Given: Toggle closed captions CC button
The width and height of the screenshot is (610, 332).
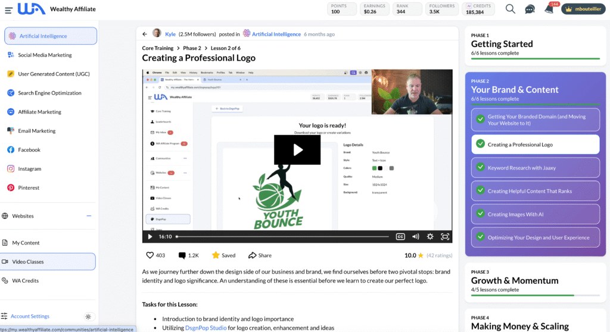Looking at the screenshot, I should [x=400, y=237].
